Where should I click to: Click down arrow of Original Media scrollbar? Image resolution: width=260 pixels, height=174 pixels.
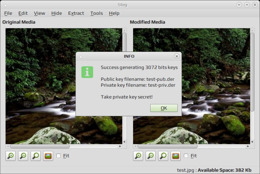(124, 142)
